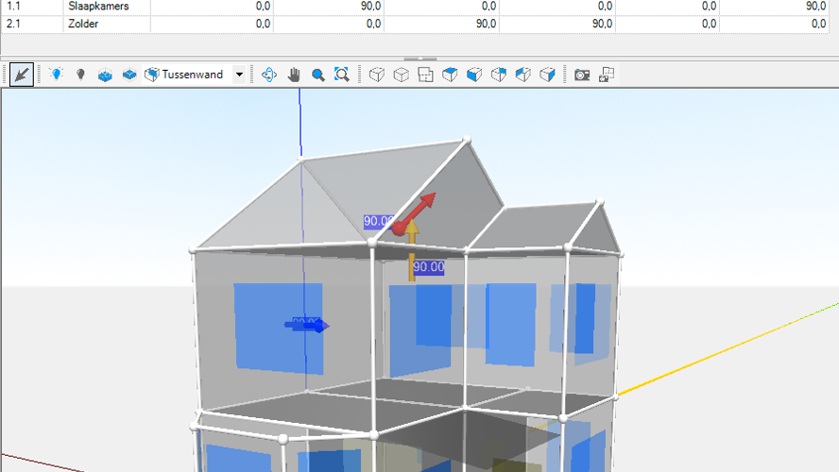Click the yellow vertical arrow handle

click(412, 250)
